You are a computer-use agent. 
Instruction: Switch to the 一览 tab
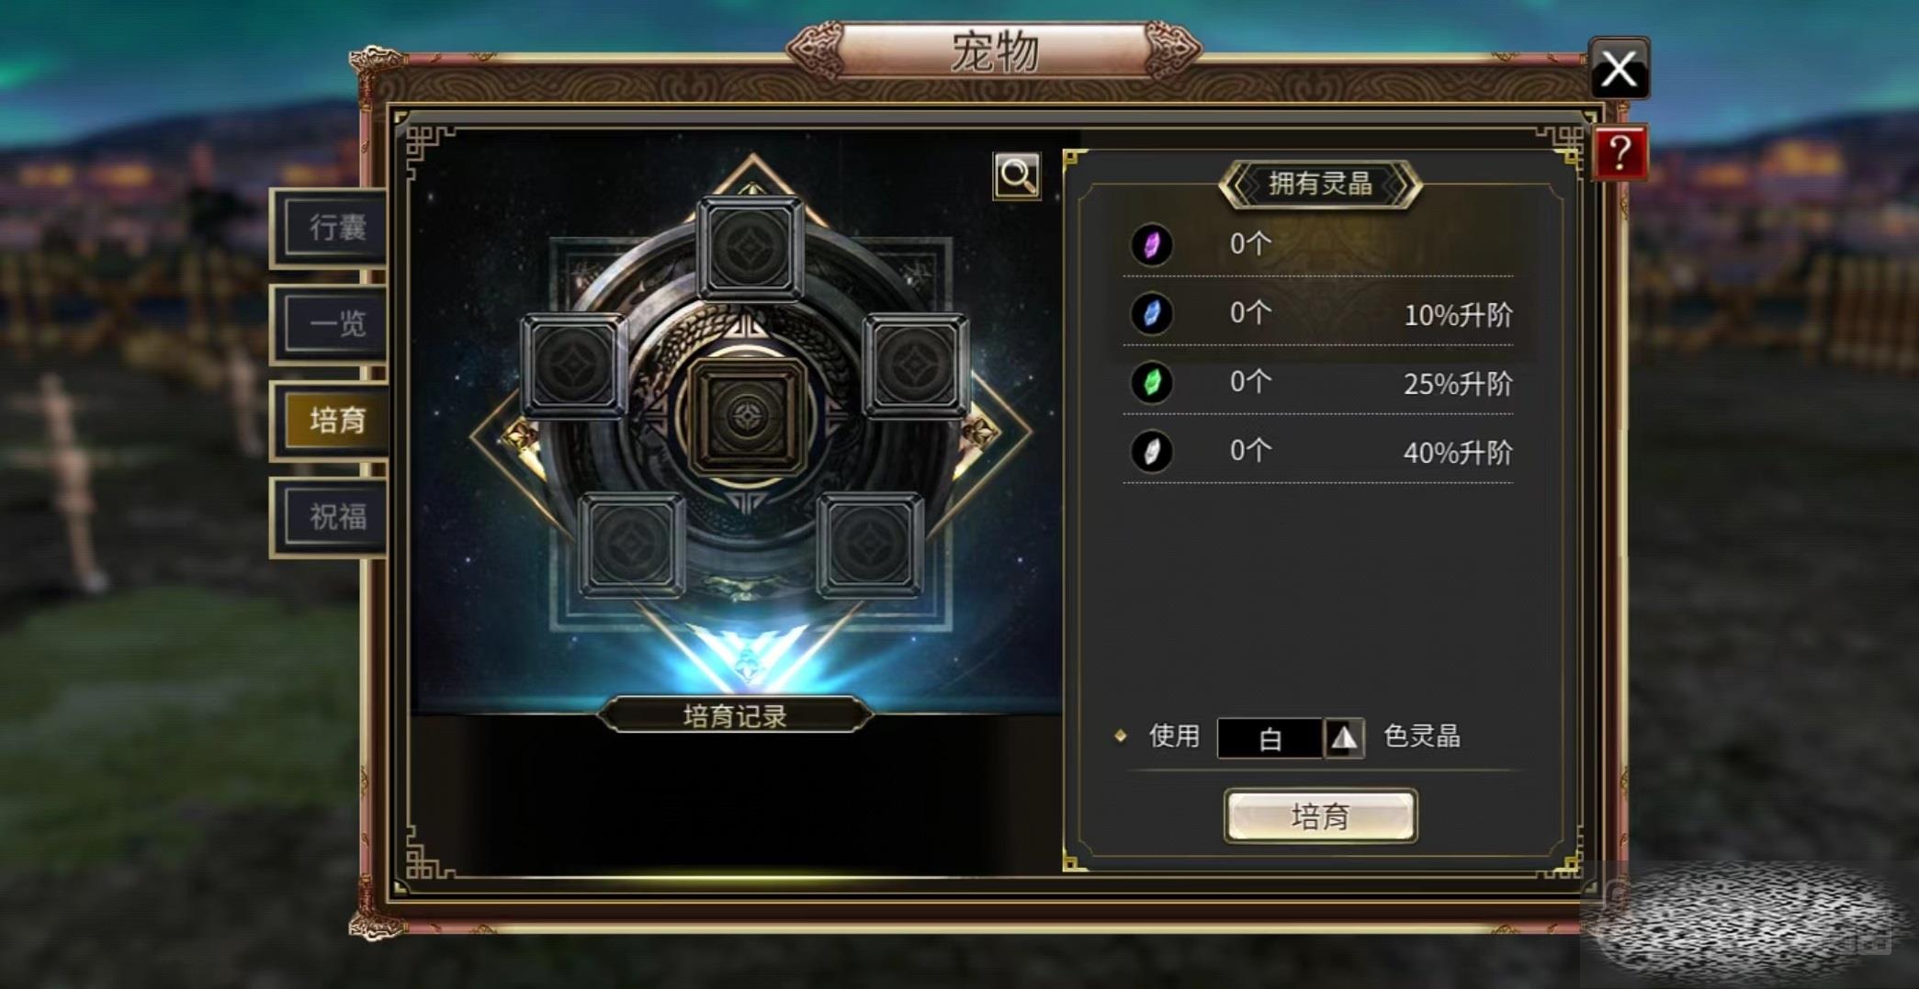tap(336, 323)
